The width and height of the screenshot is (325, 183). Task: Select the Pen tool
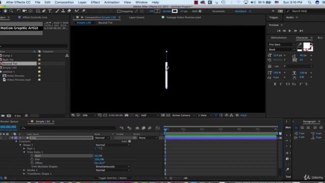point(44,11)
